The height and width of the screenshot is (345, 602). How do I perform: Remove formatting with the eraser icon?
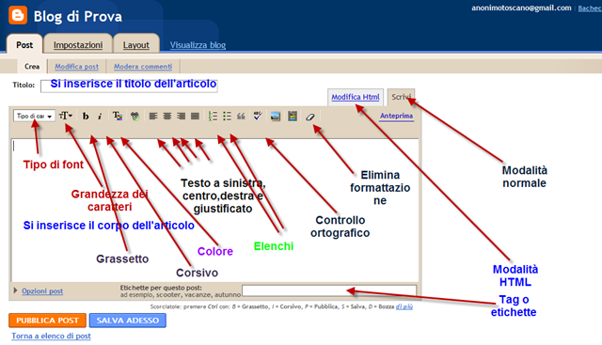(310, 117)
